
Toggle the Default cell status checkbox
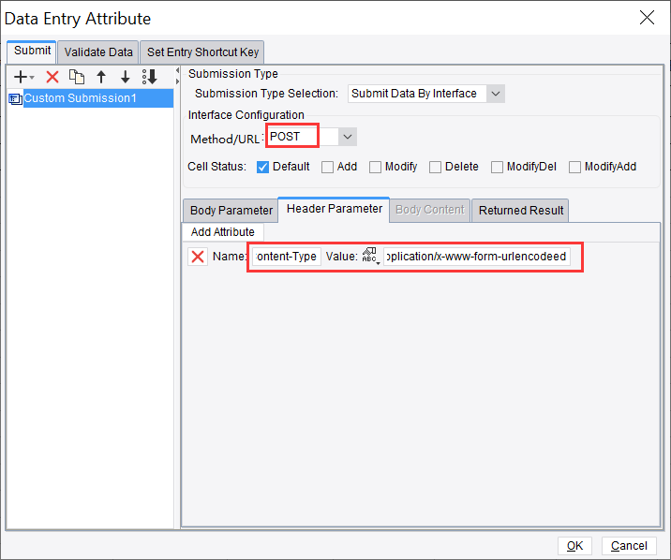(x=262, y=167)
